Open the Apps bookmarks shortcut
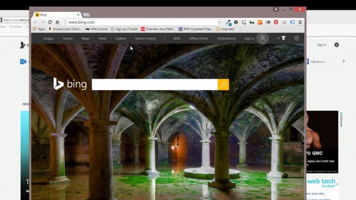Image resolution: width=356 pixels, height=200 pixels. (x=39, y=29)
